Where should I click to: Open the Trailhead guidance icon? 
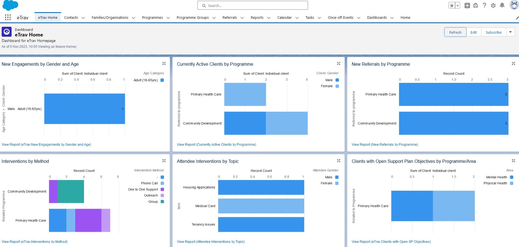pyautogui.click(x=476, y=6)
